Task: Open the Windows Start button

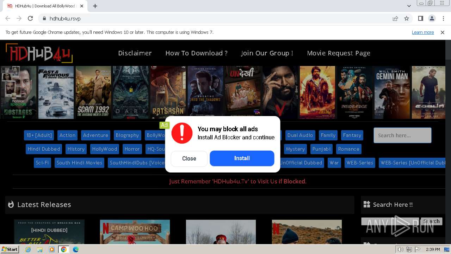Action: click(10, 249)
